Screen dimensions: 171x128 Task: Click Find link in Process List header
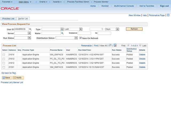96,46
